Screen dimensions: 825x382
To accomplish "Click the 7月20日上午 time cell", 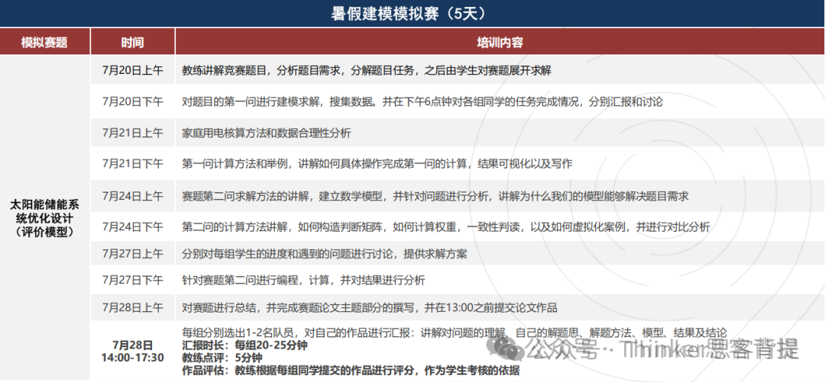I will 133,70.
